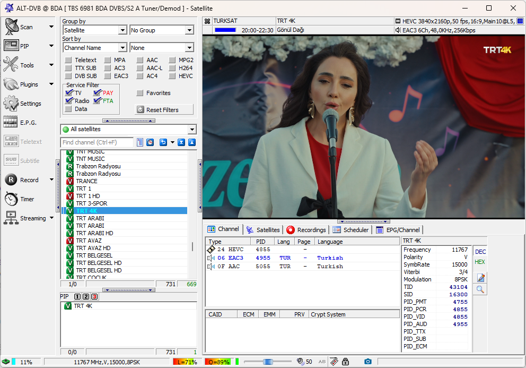The height and width of the screenshot is (368, 526).
Task: Click the magnifier icon beside channel details
Action: pos(480,289)
